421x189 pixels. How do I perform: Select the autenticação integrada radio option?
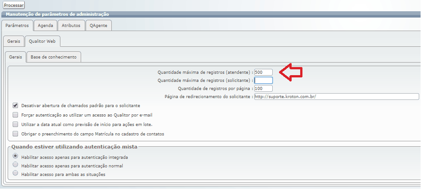point(16,156)
